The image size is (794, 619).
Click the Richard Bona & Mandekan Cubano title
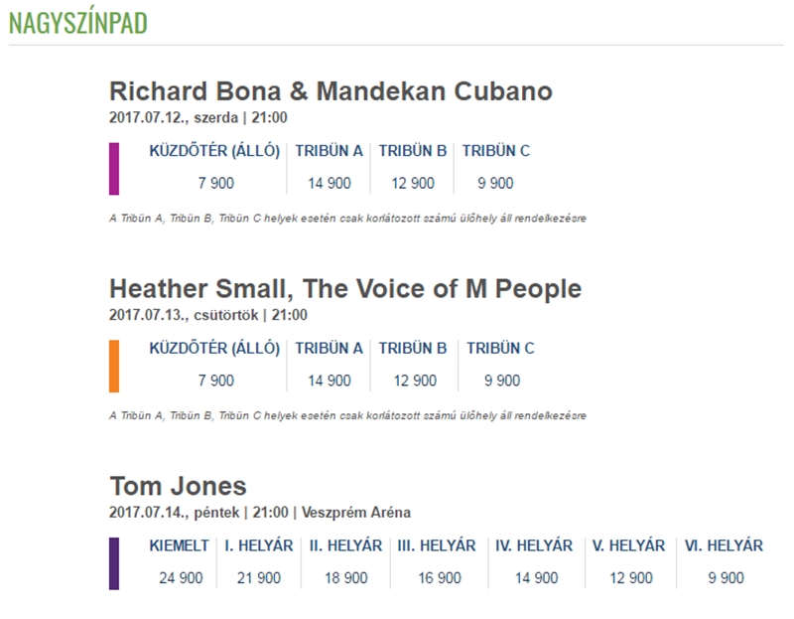(331, 91)
